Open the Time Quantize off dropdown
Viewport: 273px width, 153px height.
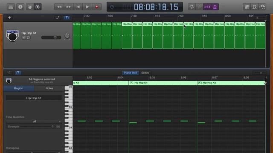pyautogui.click(x=34, y=122)
